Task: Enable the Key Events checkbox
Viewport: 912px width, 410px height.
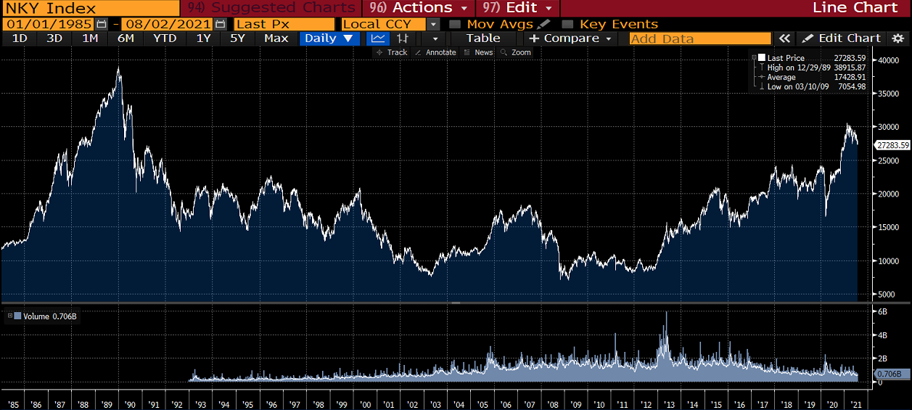Action: 567,24
